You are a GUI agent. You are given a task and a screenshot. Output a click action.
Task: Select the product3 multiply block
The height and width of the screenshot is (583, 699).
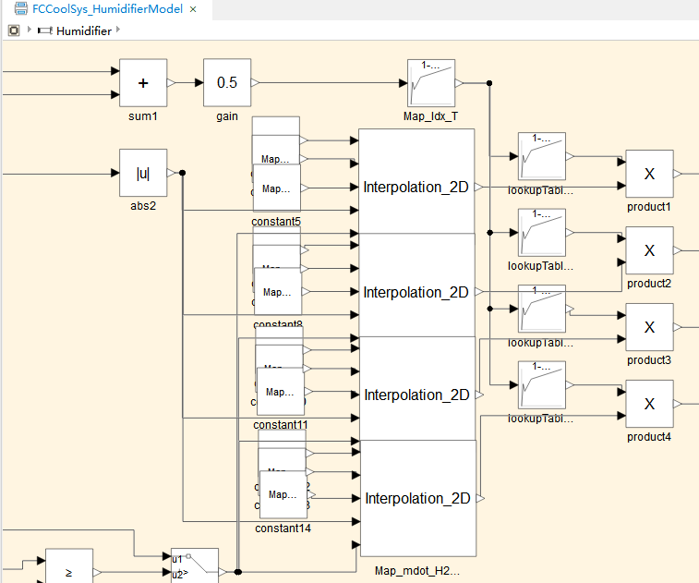649,327
